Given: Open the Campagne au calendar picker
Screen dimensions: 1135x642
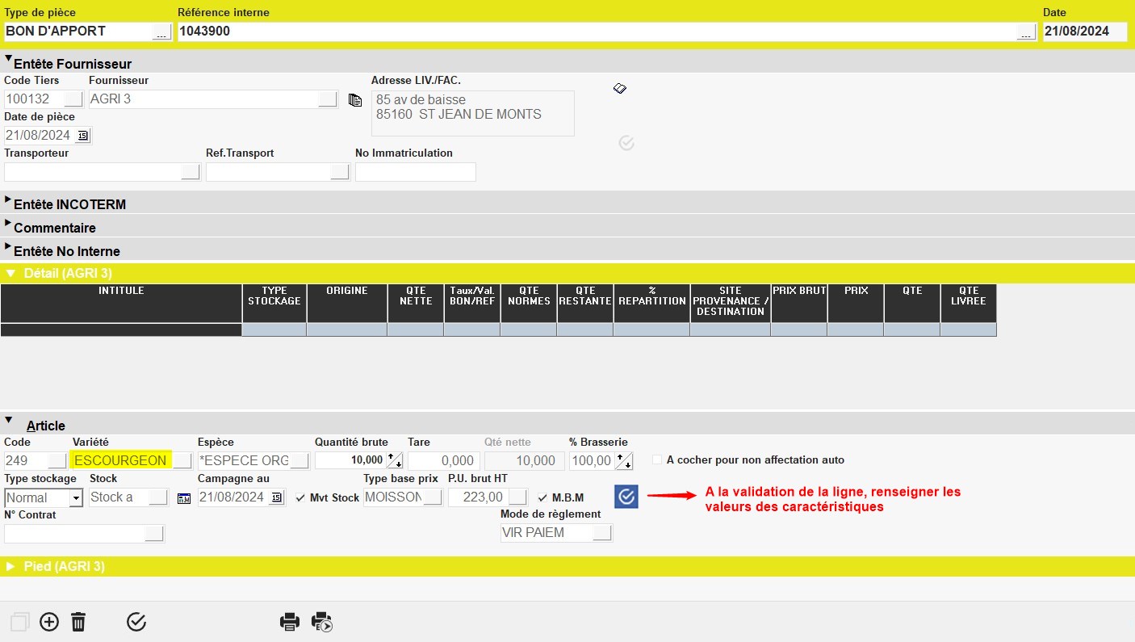Looking at the screenshot, I should [277, 497].
